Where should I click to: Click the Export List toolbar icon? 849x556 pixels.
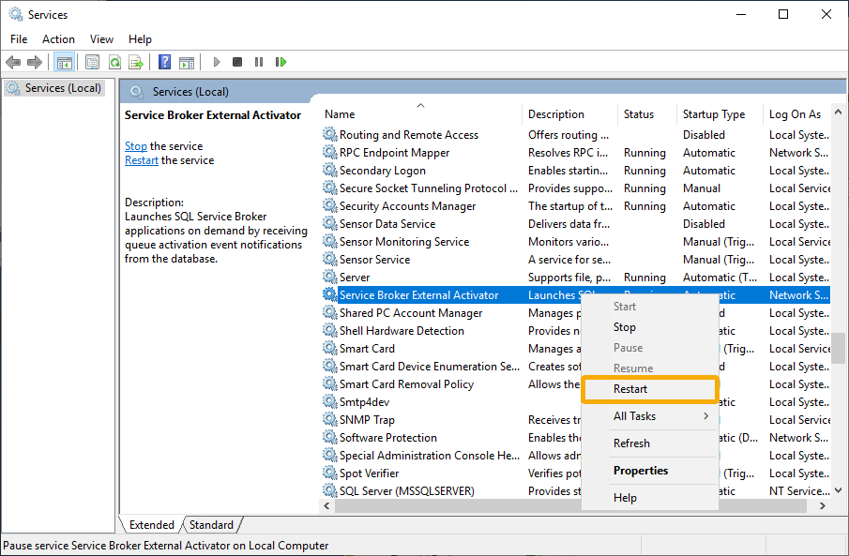(x=136, y=62)
